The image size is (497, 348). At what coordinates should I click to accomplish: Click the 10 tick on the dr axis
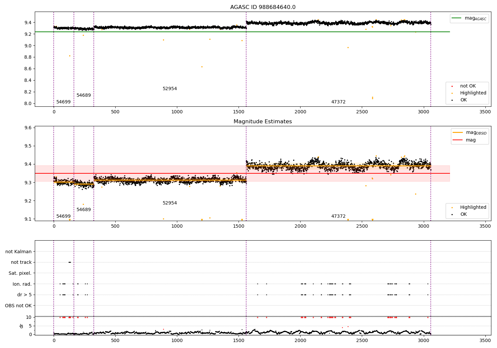pos(29,318)
